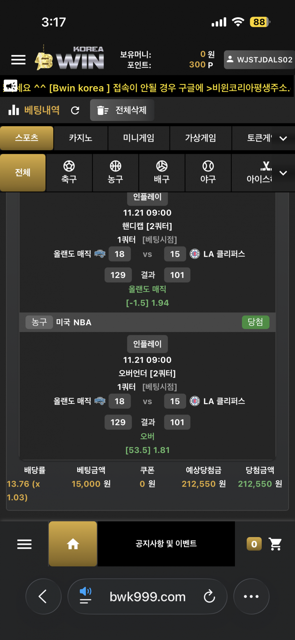This screenshot has width=295, height=640.
Task: Tap the shopping cart icon
Action: tap(275, 544)
